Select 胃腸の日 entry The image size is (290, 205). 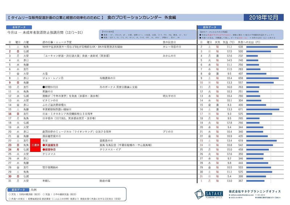[47, 92]
